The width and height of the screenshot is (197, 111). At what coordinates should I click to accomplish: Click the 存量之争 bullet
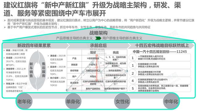pyautogui.click(x=15, y=87)
